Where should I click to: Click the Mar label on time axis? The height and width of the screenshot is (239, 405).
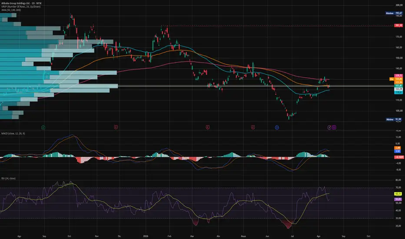tap(192, 236)
